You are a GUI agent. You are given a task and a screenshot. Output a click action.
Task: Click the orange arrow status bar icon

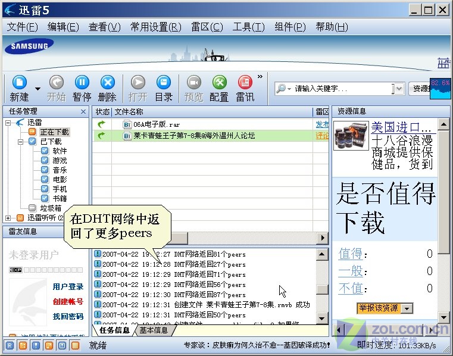point(49,345)
